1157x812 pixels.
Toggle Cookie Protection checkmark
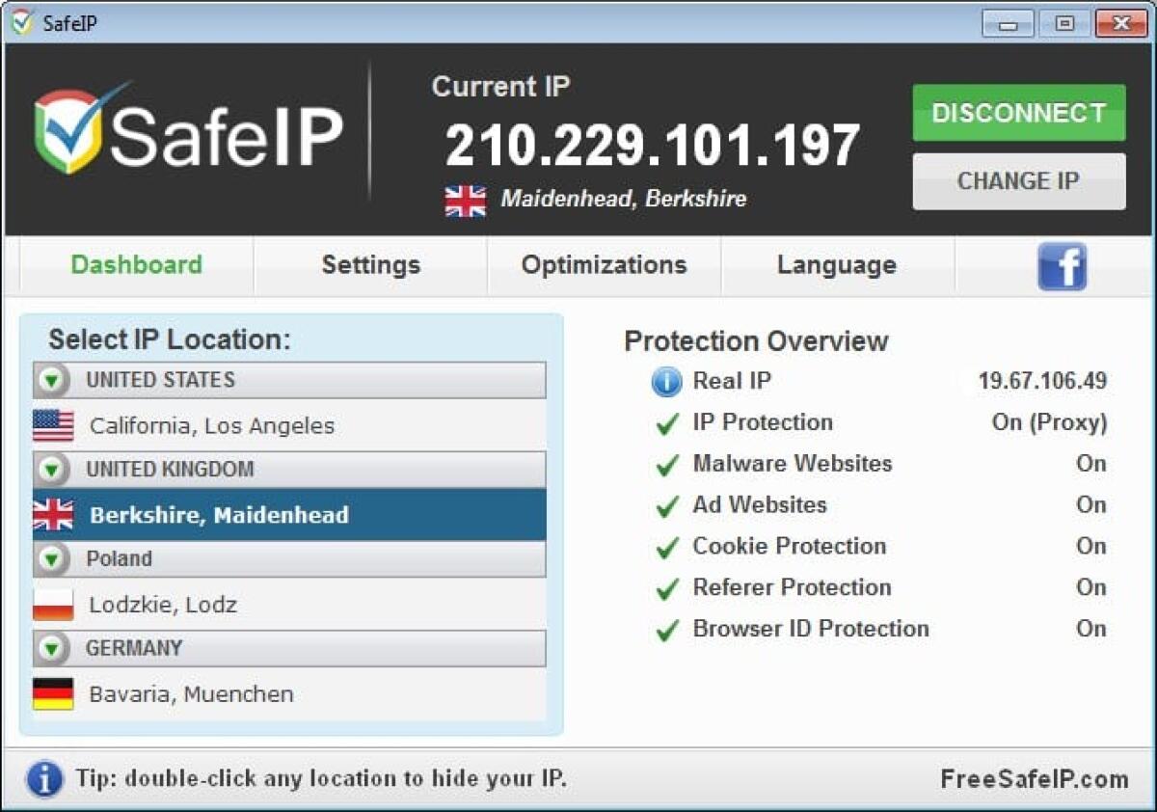pyautogui.click(x=666, y=547)
